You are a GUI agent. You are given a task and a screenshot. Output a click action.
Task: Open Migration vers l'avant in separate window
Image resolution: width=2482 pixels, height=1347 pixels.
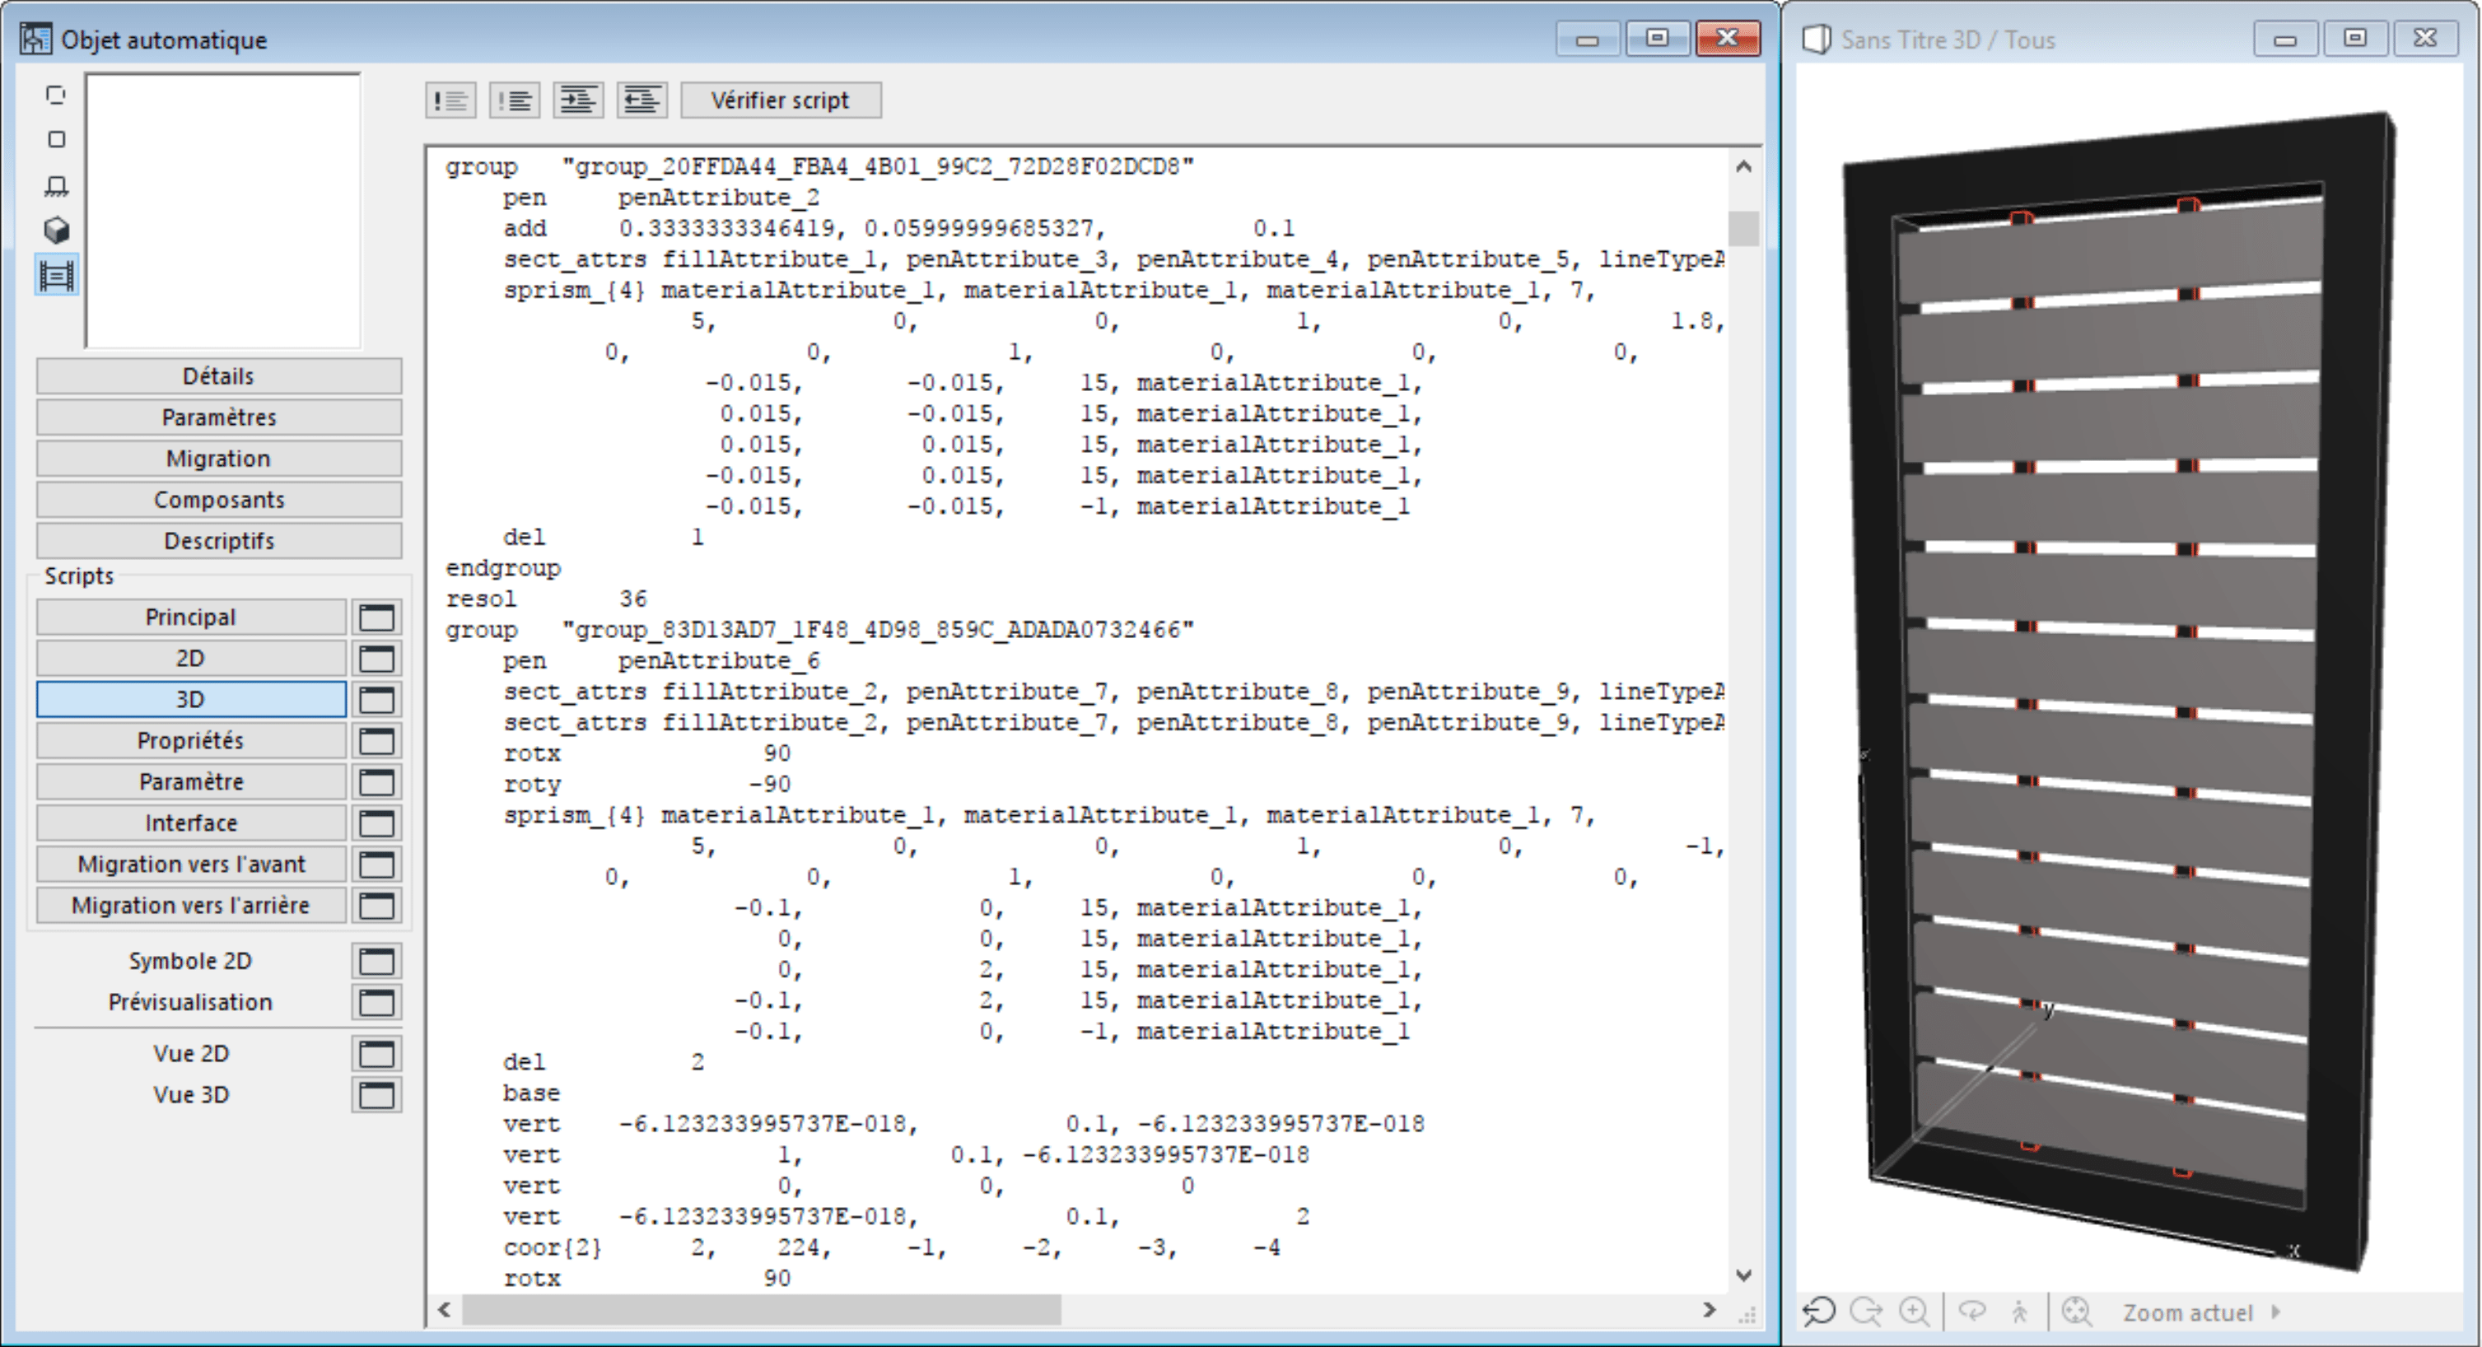pyautogui.click(x=376, y=865)
